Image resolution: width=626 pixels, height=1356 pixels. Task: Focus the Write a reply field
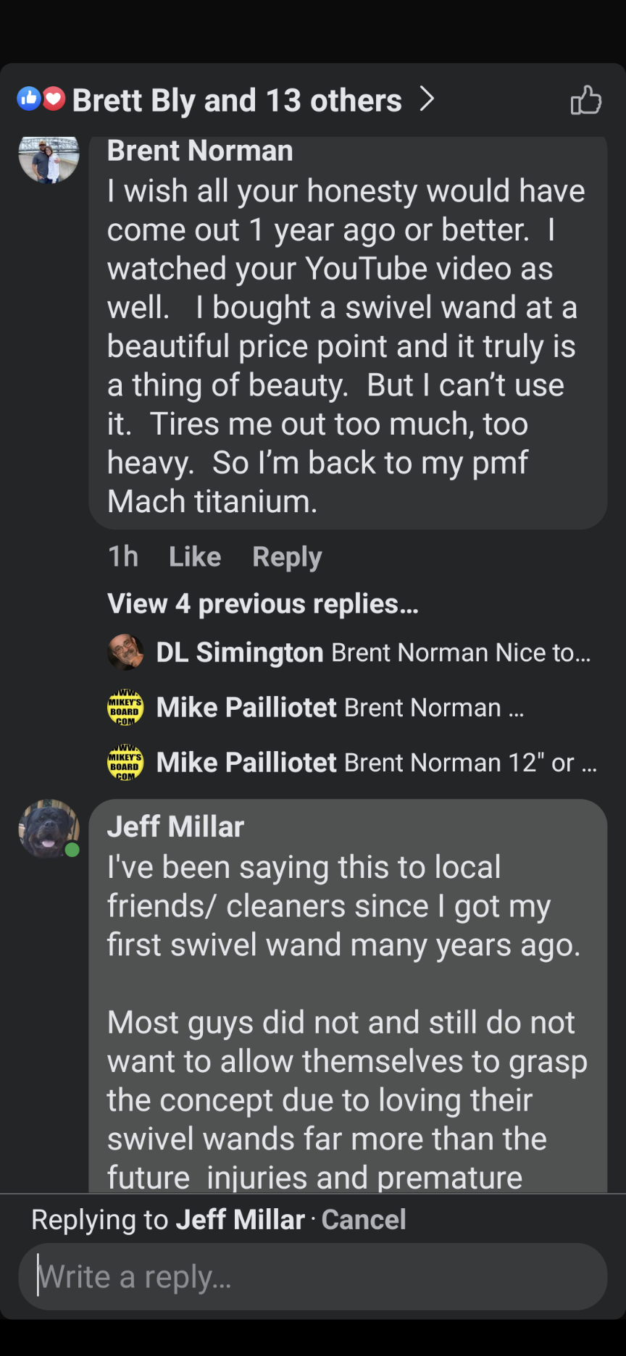[x=313, y=1276]
